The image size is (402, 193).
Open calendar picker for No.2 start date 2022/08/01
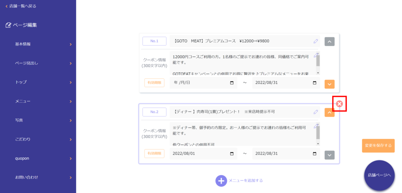(x=232, y=154)
